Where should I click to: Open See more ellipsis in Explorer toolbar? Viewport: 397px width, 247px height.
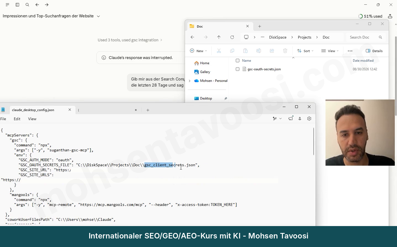[x=350, y=51]
